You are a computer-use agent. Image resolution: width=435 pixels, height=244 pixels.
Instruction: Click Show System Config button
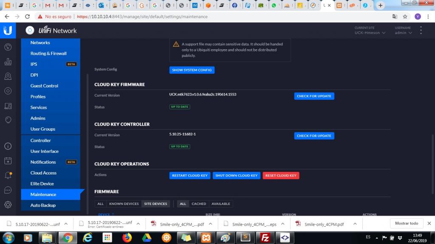192,70
